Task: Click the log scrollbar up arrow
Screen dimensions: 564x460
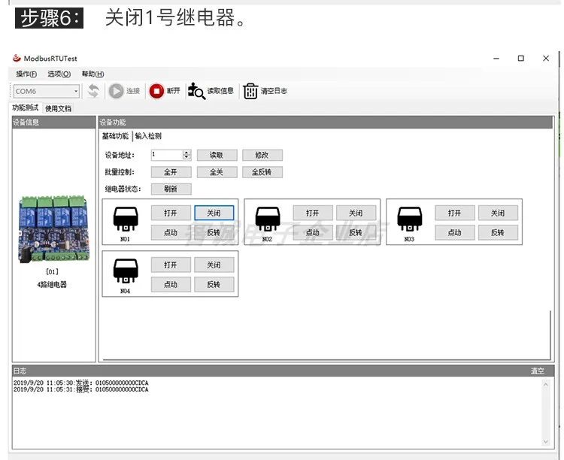Action: (546, 385)
